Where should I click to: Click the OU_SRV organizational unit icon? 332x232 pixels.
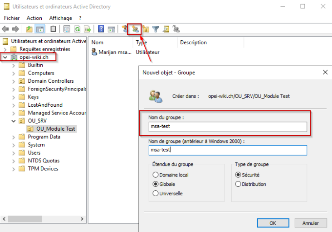pyautogui.click(x=22, y=121)
